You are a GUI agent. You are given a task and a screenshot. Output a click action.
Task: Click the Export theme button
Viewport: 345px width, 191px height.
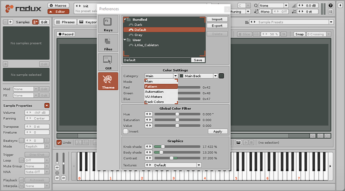[217, 26]
